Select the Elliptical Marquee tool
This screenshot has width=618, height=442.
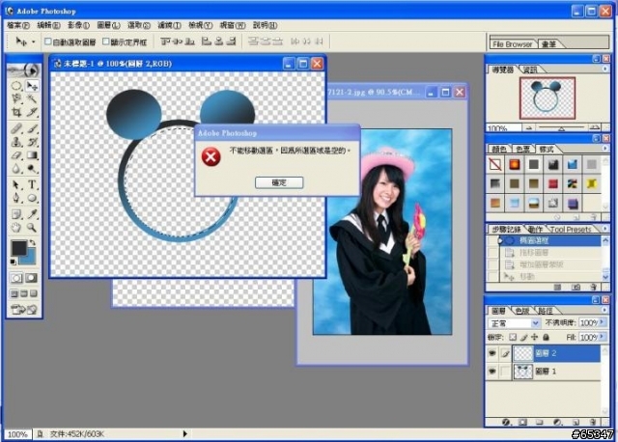pyautogui.click(x=16, y=86)
